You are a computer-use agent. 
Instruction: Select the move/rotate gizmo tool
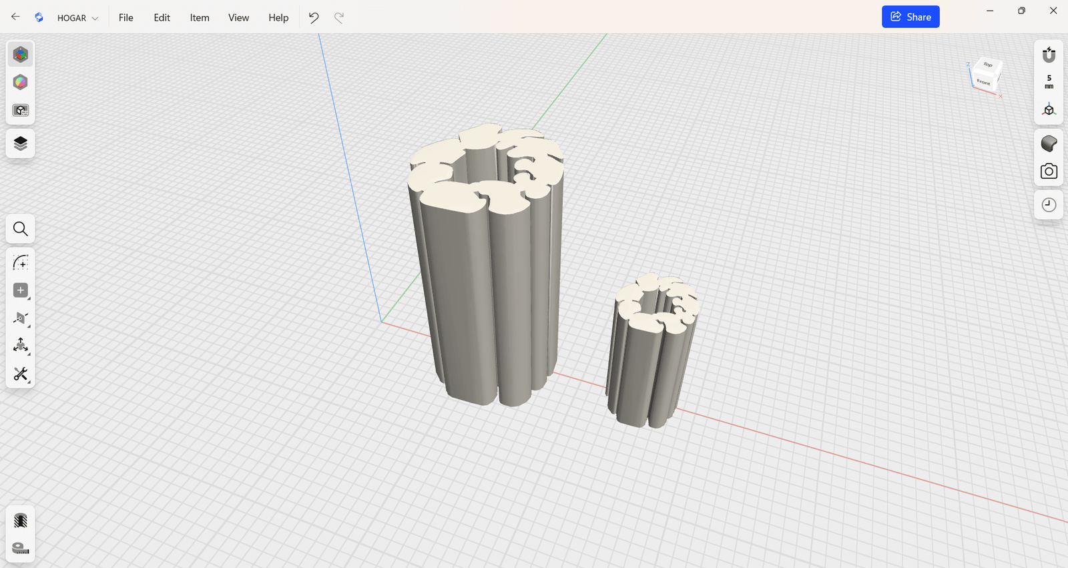(21, 346)
